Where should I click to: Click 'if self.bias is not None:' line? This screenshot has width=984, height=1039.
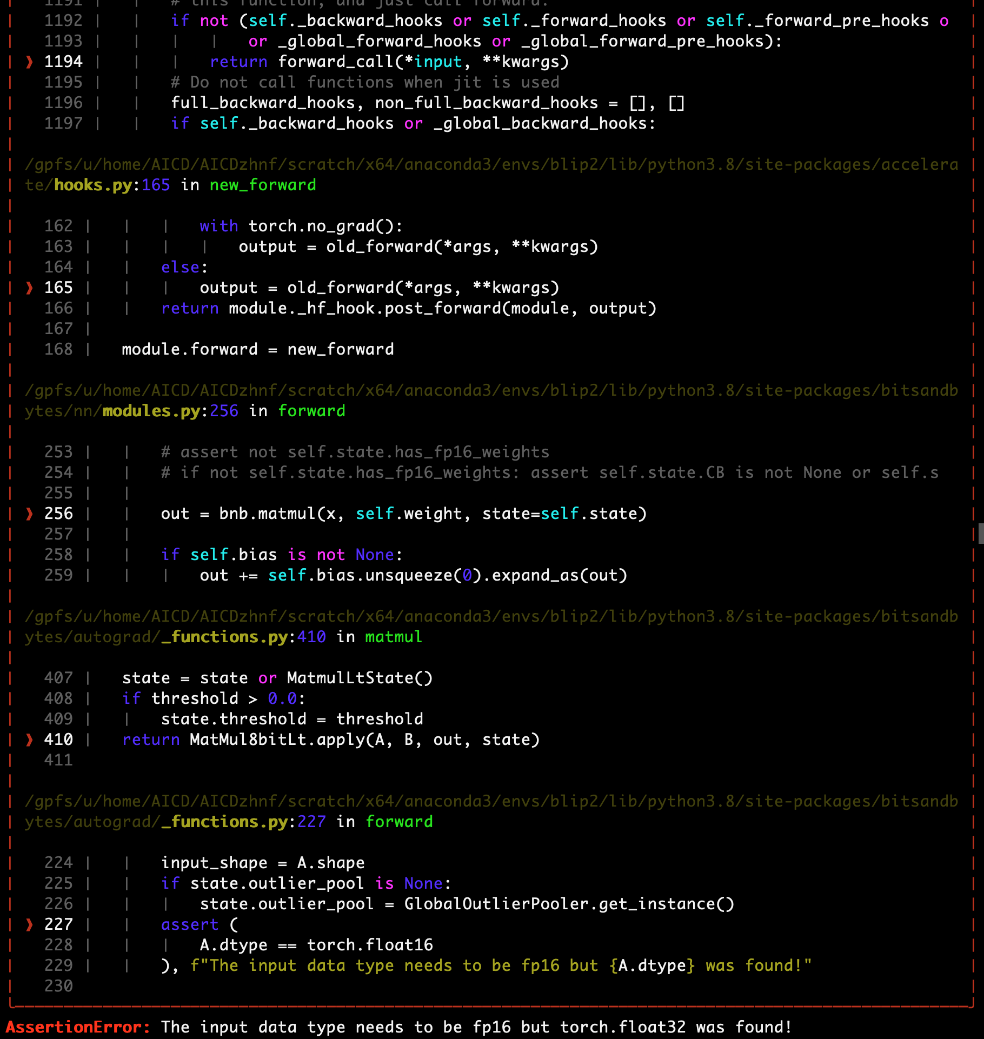282,555
